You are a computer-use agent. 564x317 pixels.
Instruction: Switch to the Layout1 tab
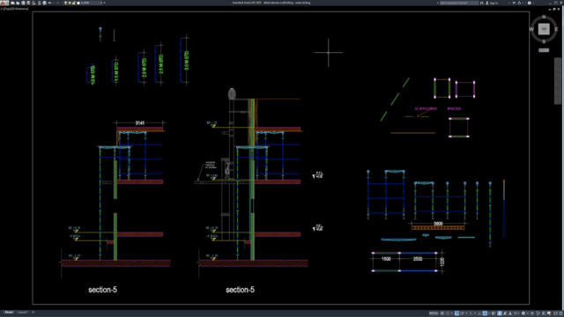click(x=22, y=313)
